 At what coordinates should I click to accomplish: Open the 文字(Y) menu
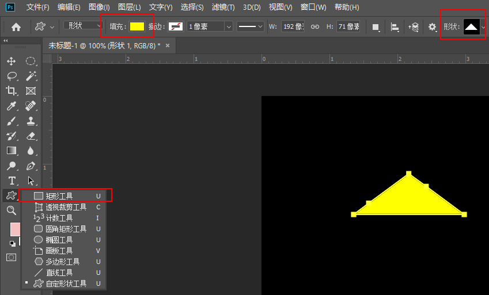pos(161,7)
